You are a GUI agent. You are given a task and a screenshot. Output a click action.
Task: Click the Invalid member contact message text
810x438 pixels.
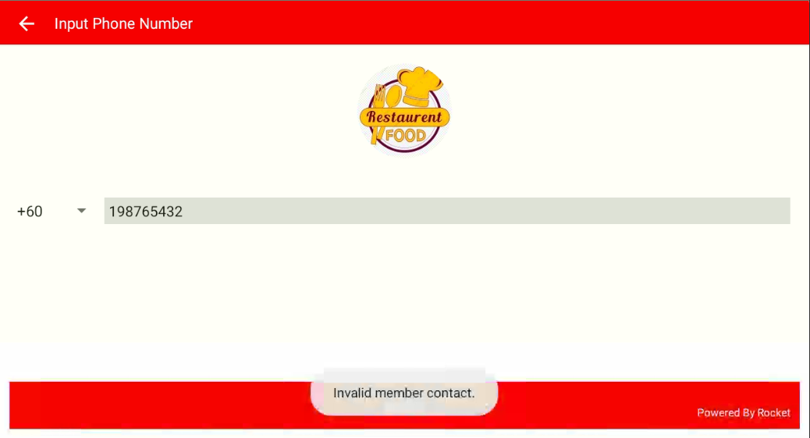404,393
